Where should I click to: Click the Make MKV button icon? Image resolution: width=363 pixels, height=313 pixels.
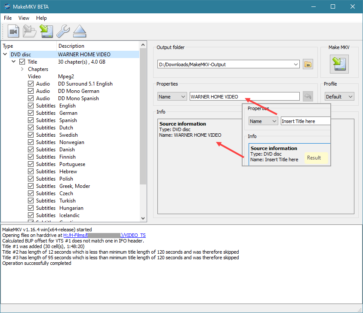tap(339, 64)
